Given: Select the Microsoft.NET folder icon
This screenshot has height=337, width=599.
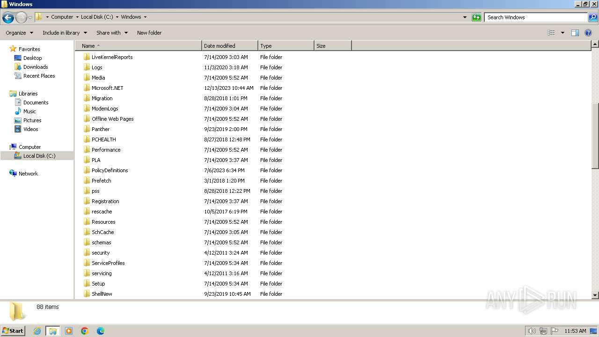Looking at the screenshot, I should (x=87, y=88).
